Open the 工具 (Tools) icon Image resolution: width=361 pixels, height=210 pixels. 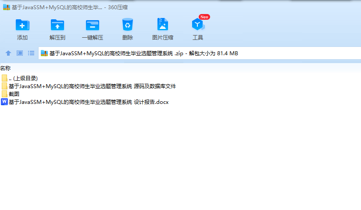coord(198,25)
